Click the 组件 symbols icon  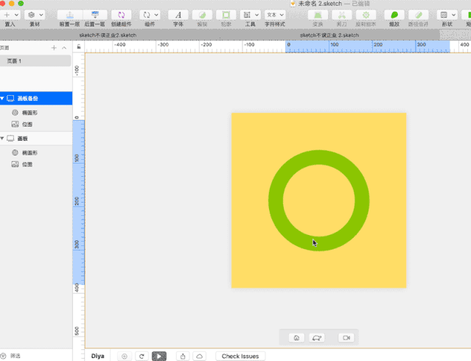click(147, 15)
